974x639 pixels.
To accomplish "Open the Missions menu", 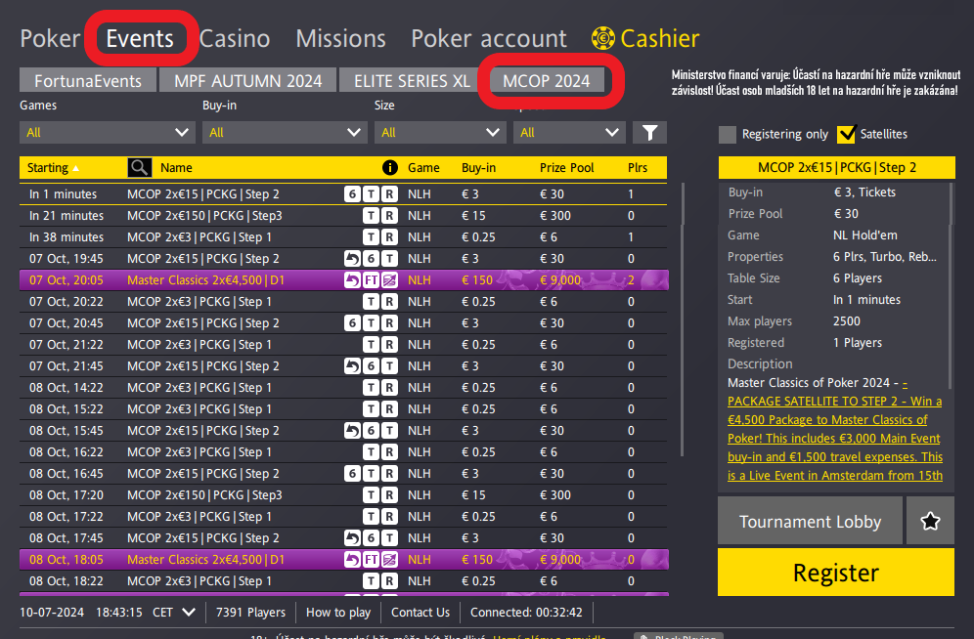I will click(x=340, y=38).
